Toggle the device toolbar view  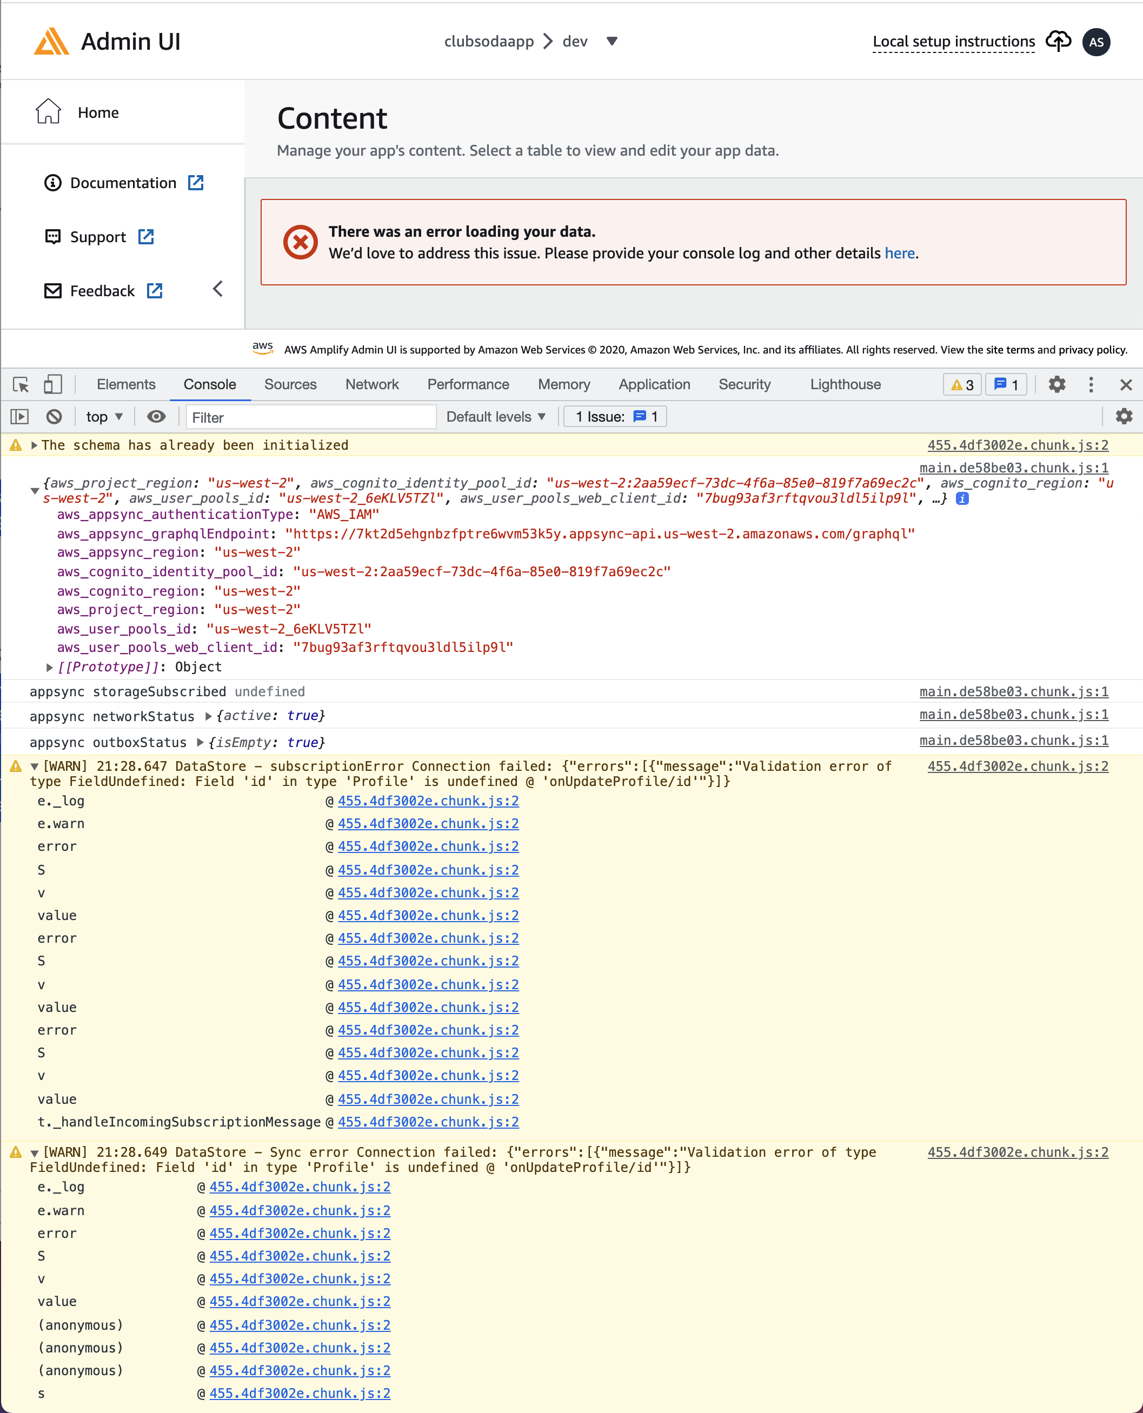(52, 384)
